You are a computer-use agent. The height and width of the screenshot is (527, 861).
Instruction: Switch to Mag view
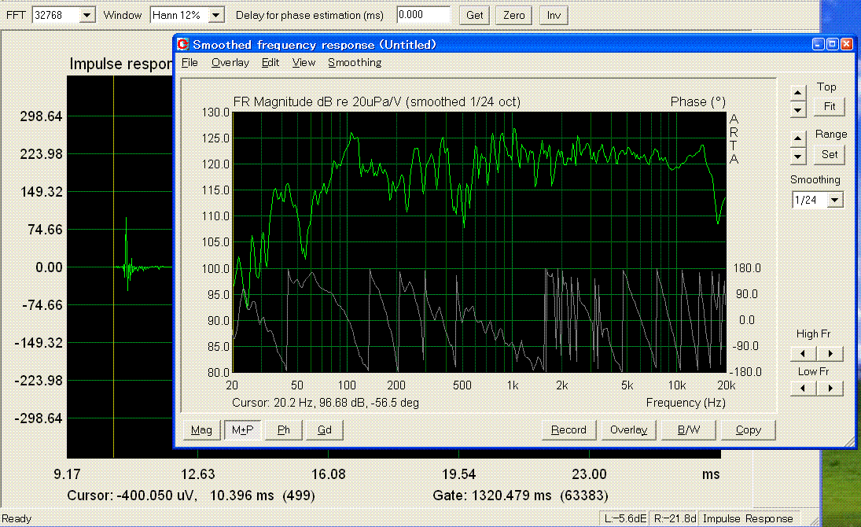(x=201, y=429)
